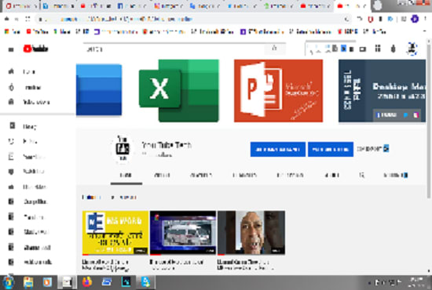The width and height of the screenshot is (432, 290).
Task: Click the taskbar clock
Action: point(417,283)
